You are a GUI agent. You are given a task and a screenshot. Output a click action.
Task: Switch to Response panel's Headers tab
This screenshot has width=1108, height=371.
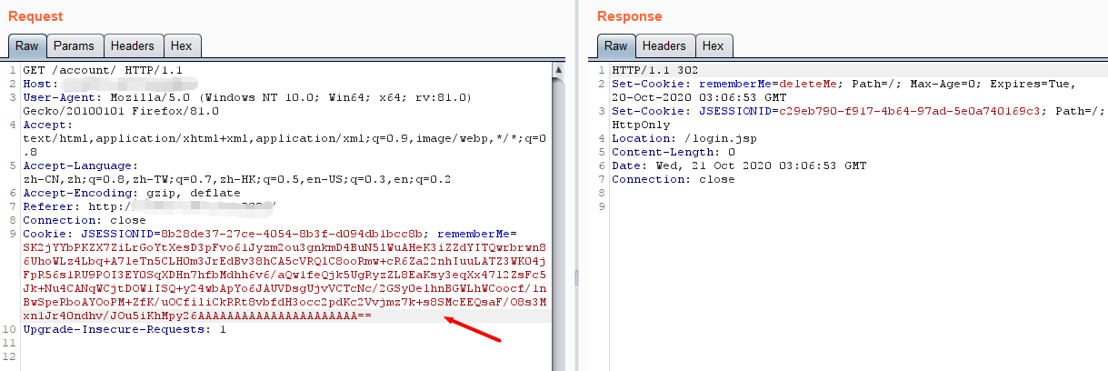click(664, 45)
